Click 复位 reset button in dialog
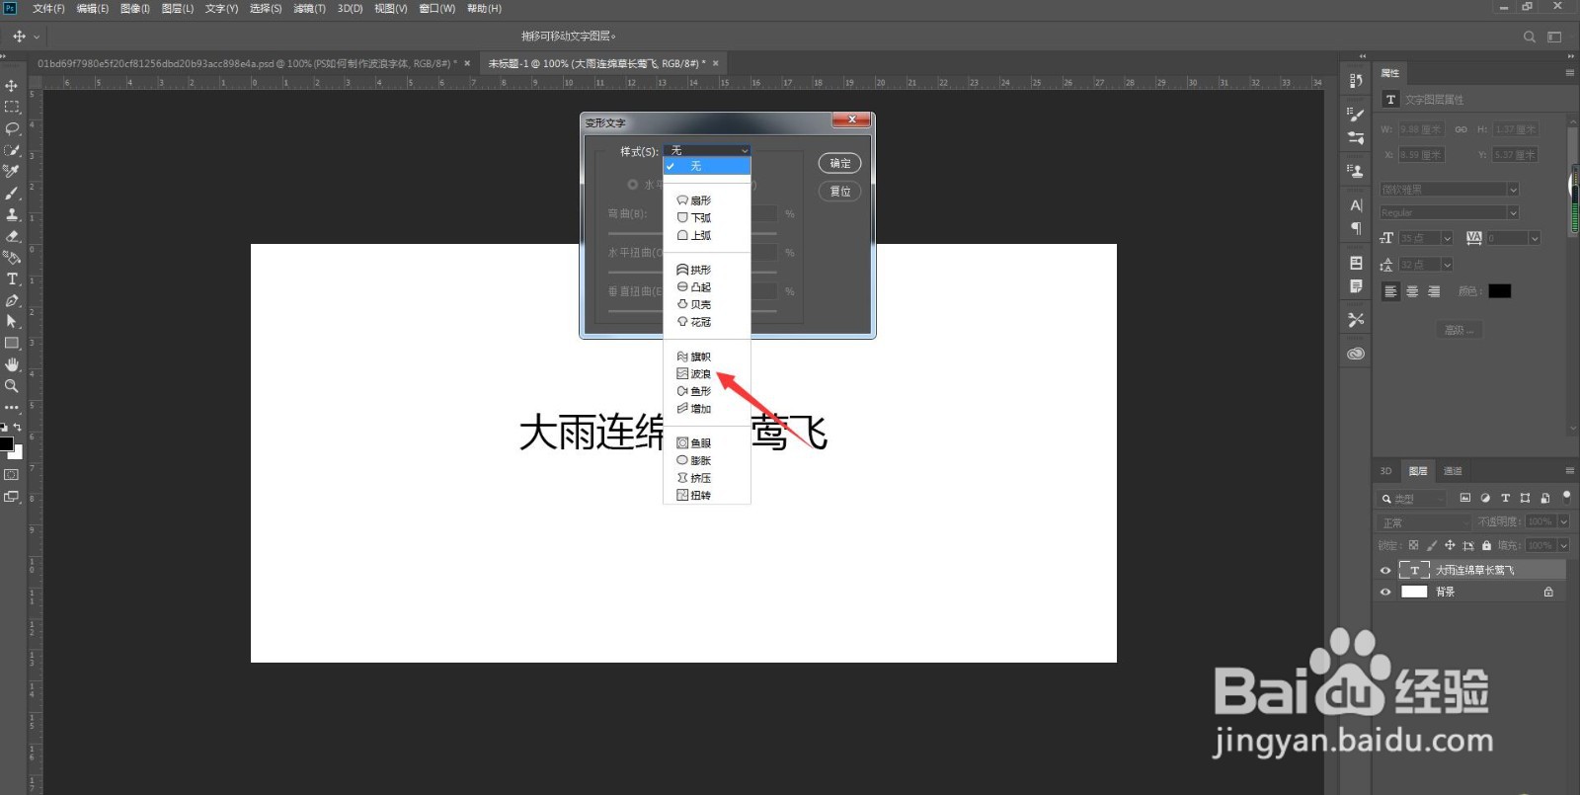 pos(839,192)
